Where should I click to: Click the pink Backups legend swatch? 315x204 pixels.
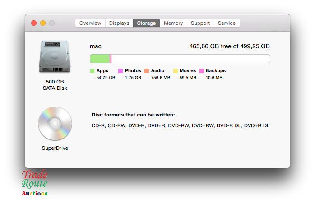(201, 71)
